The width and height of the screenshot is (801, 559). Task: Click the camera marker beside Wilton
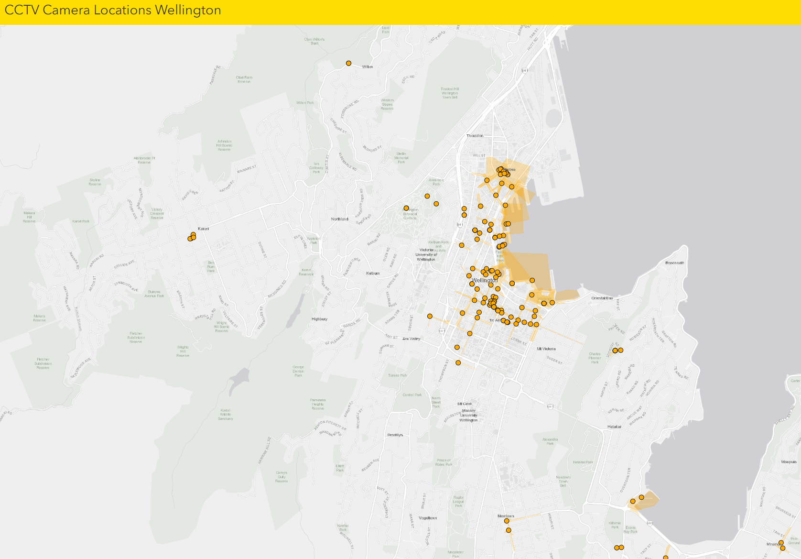[348, 63]
